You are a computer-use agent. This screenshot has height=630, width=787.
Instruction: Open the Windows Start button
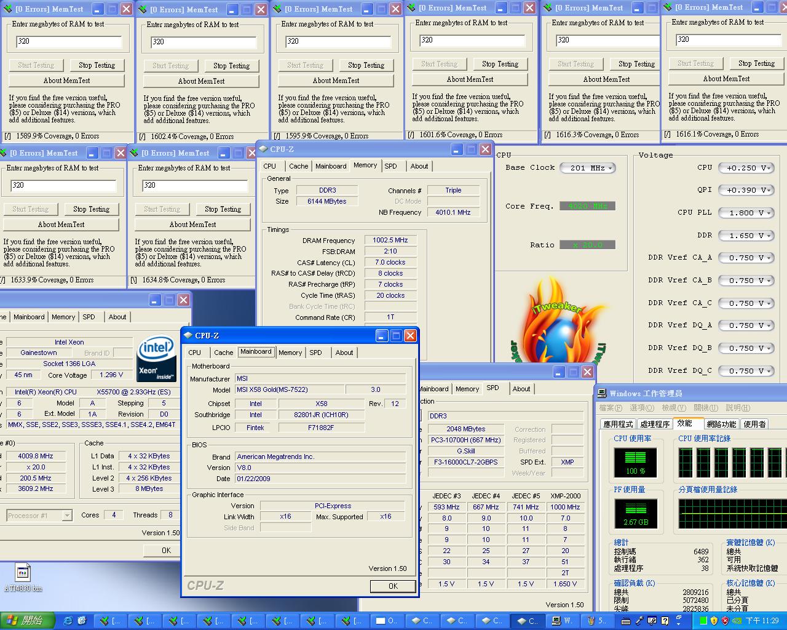point(27,621)
